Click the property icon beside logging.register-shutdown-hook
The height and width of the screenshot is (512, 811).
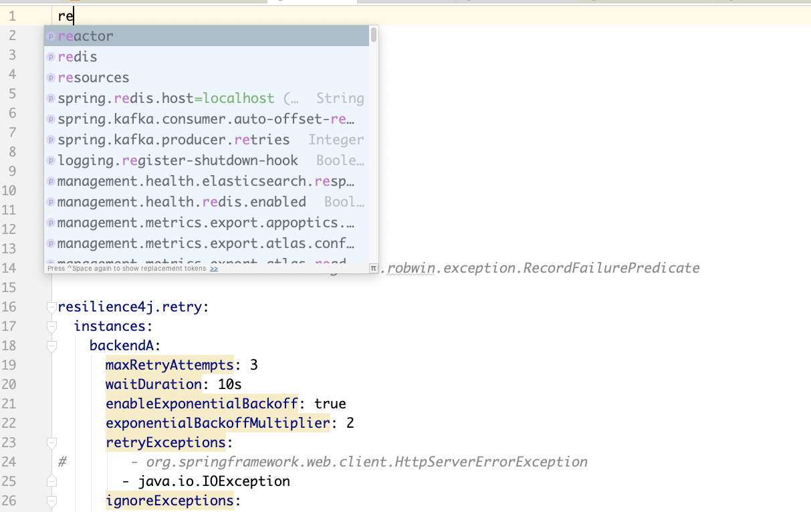[x=51, y=160]
